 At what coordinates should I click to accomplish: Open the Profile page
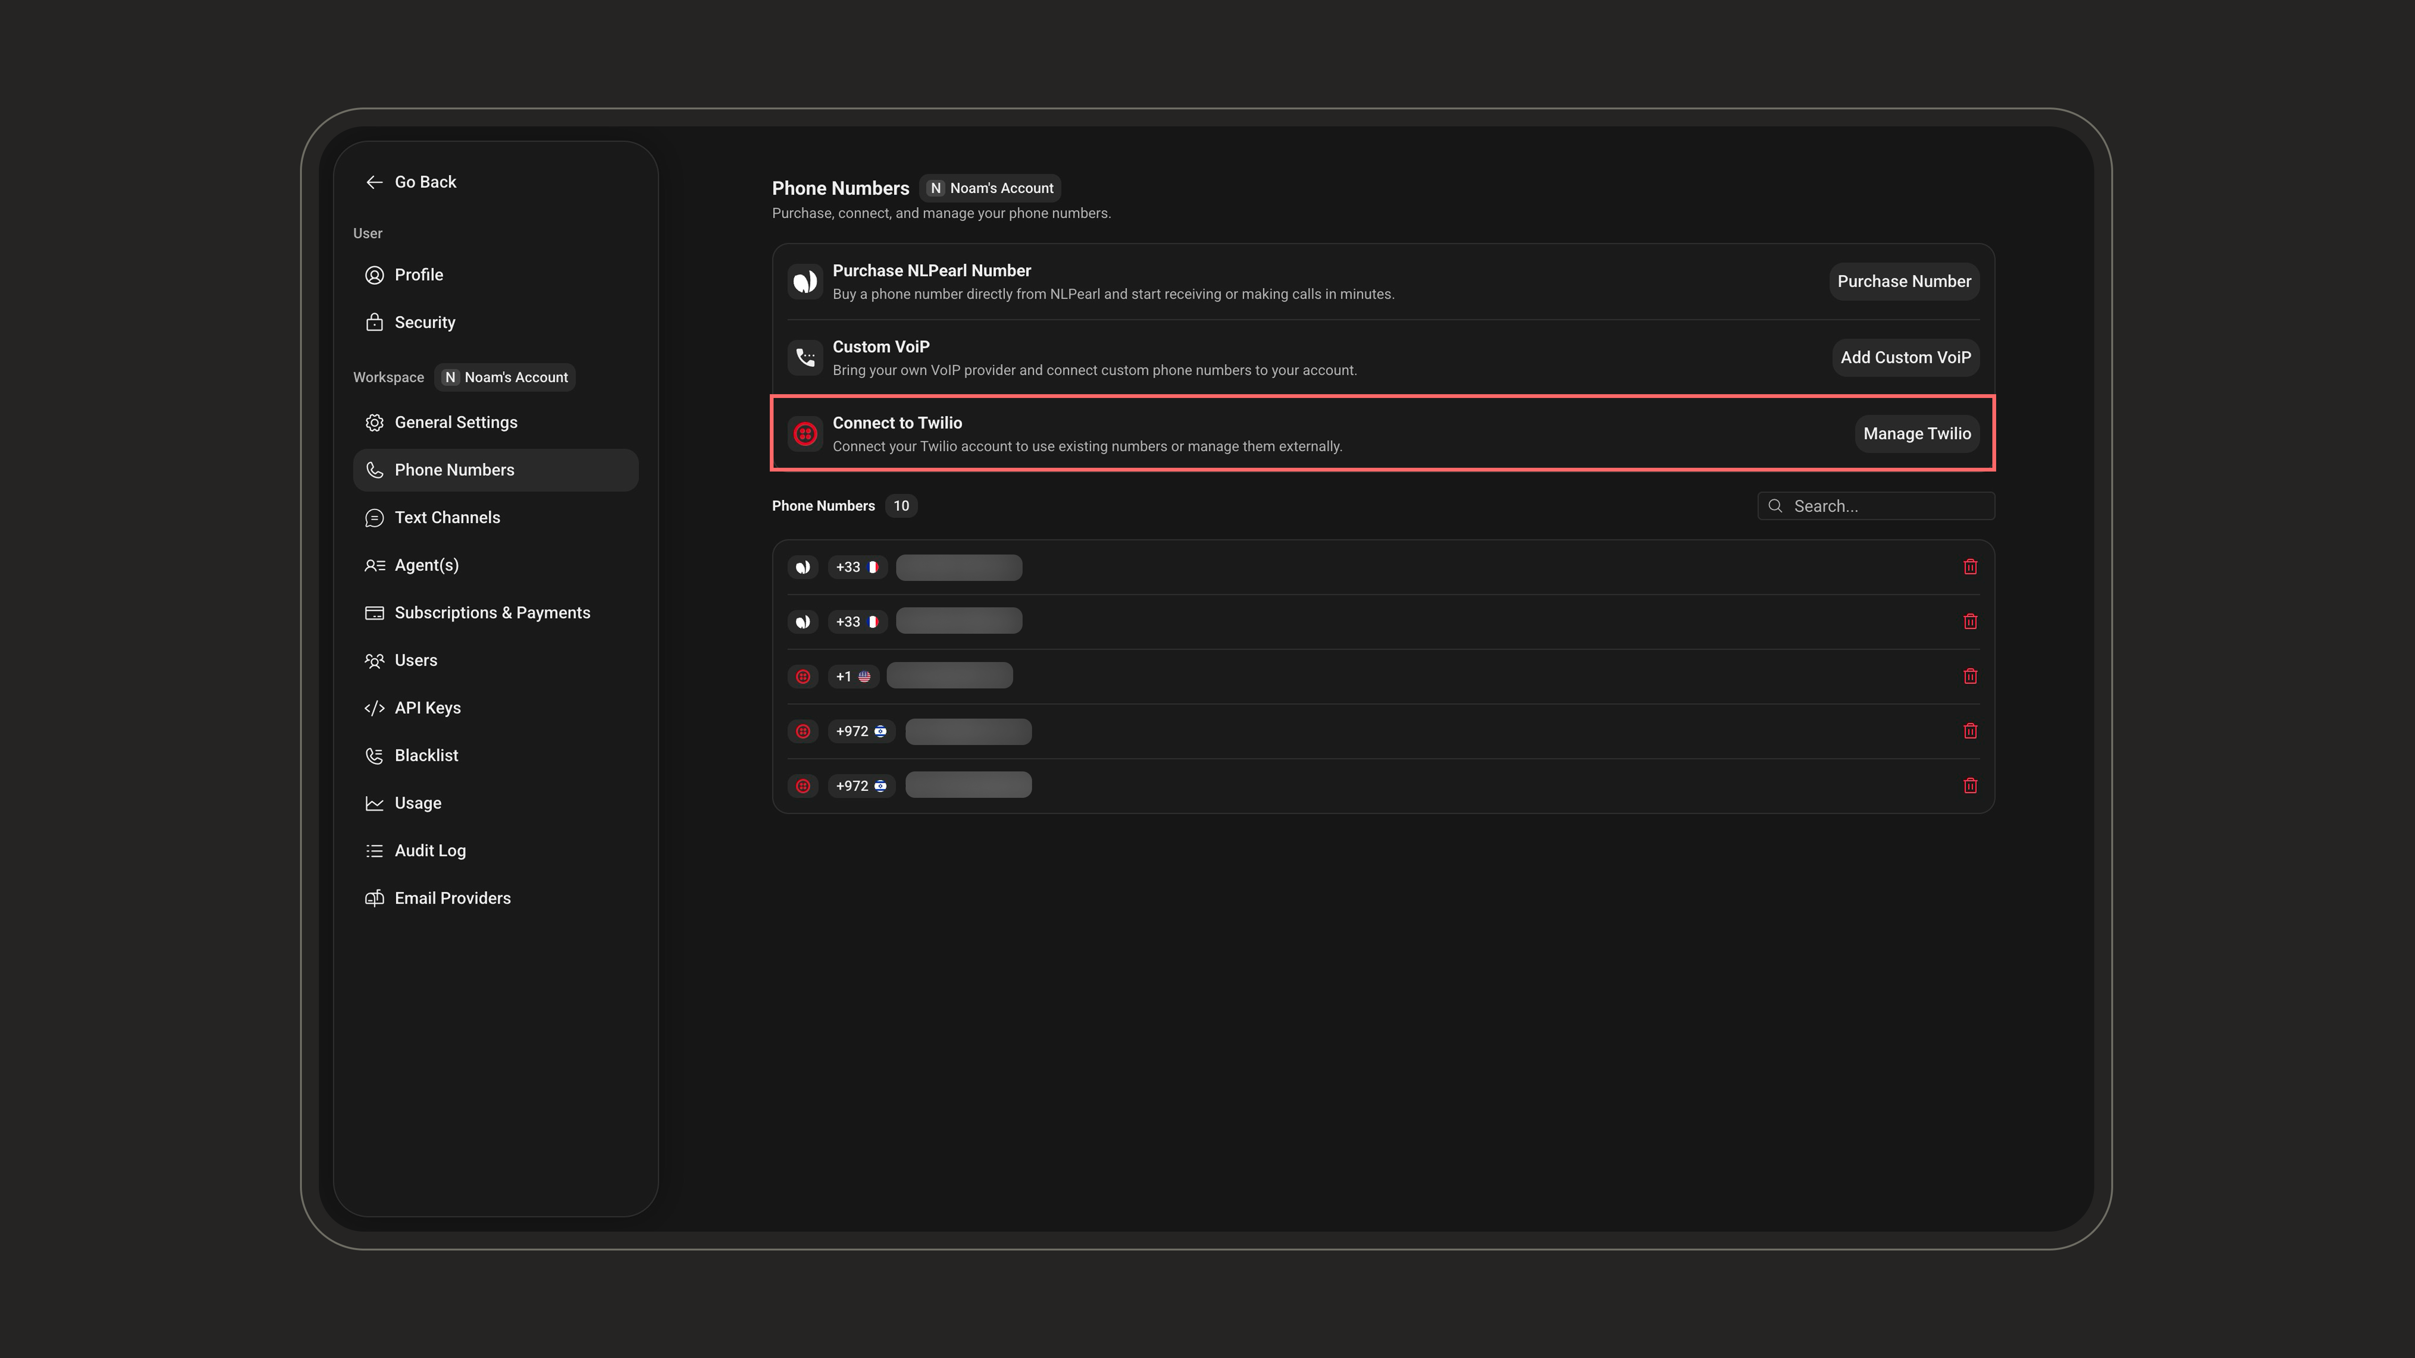495,274
